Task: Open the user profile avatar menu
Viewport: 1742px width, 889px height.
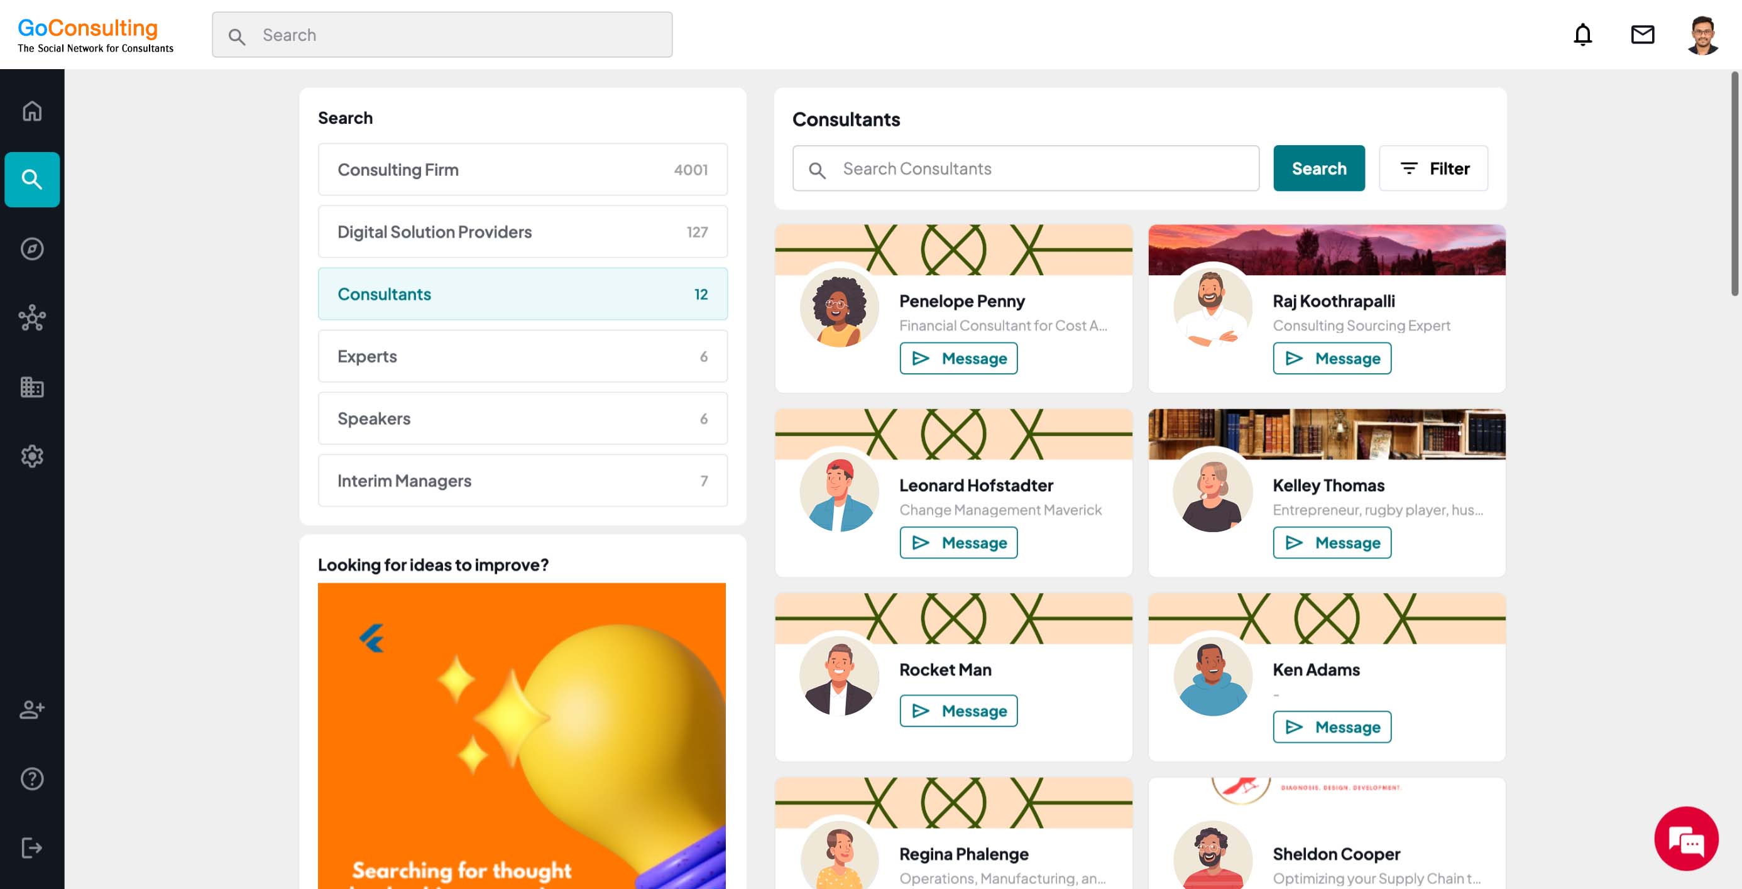Action: point(1702,35)
